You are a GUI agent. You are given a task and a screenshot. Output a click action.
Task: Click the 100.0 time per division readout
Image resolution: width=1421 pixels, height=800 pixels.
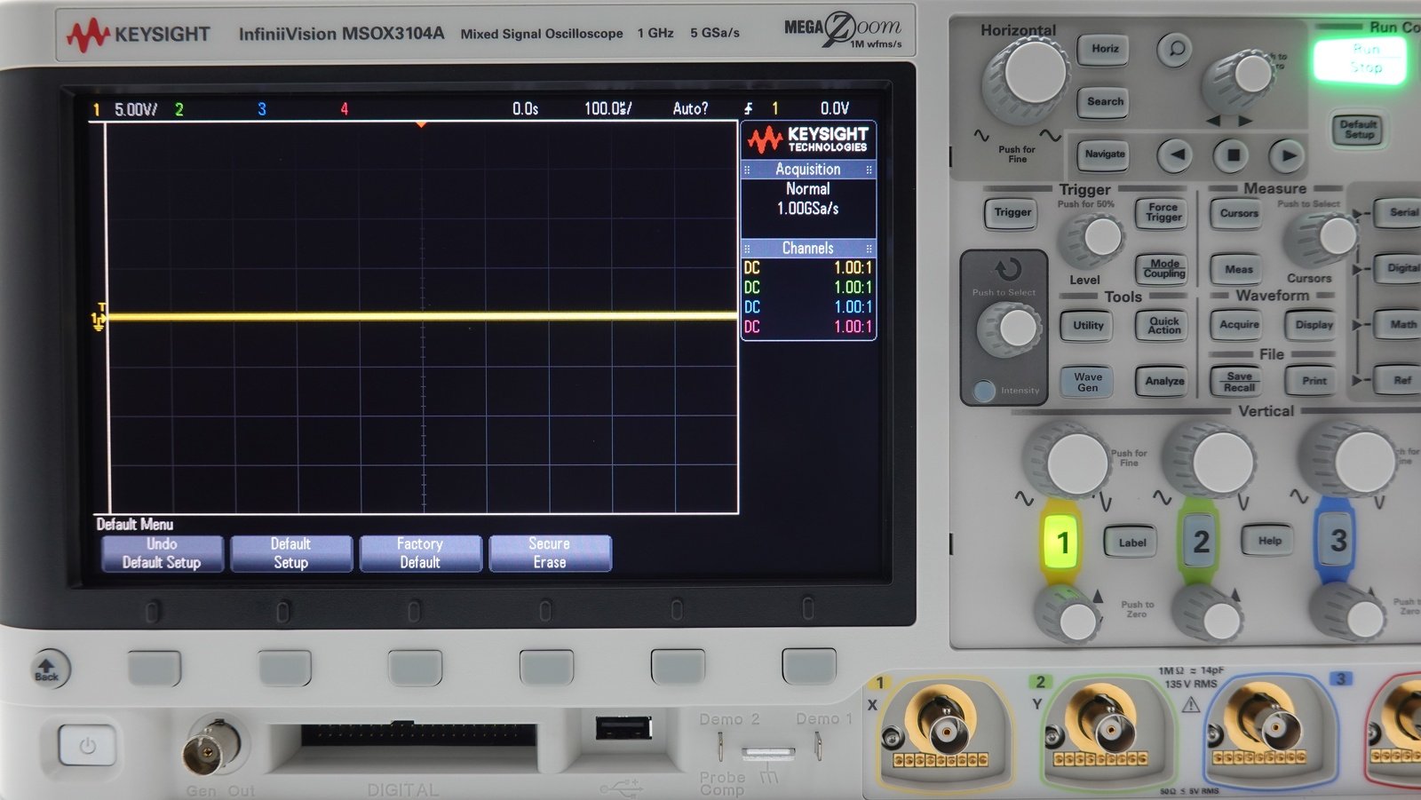point(608,108)
